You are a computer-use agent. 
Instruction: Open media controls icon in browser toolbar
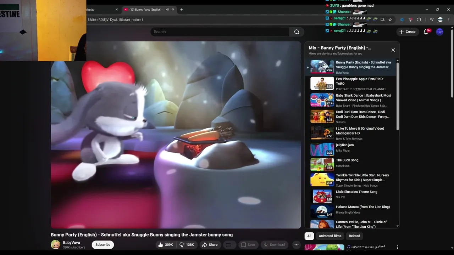click(432, 19)
